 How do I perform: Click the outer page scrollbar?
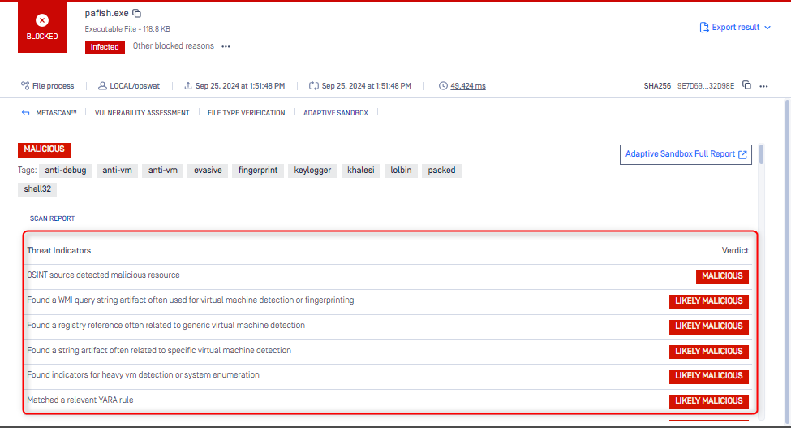click(787, 260)
